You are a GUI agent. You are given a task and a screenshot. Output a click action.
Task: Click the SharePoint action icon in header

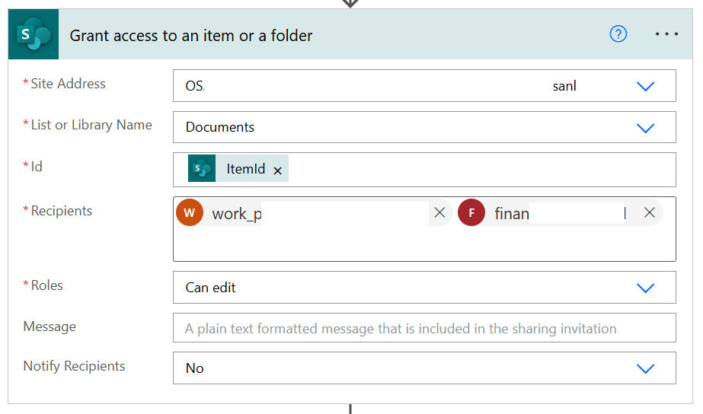coord(34,35)
